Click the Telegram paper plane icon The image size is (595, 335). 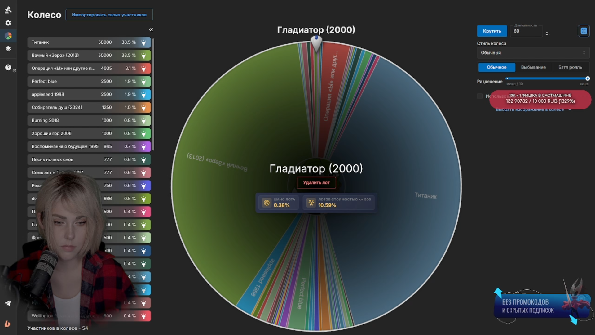coord(8,303)
